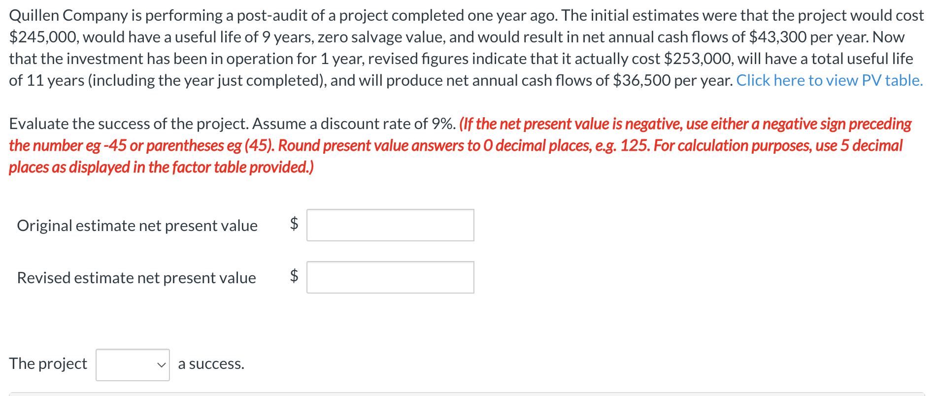
Task: Click the chevron arrow in the project dropdown
Action: (161, 365)
